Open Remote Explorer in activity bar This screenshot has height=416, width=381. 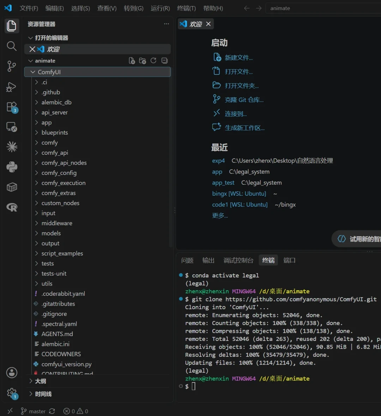pyautogui.click(x=11, y=127)
